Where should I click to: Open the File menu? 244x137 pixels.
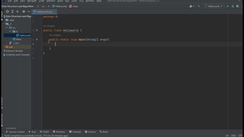pos(10,1)
